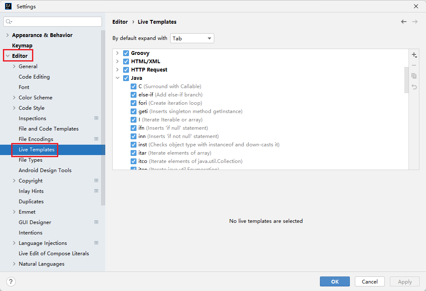Select Keymap in the settings tree
This screenshot has height=291, width=426.
tap(22, 46)
